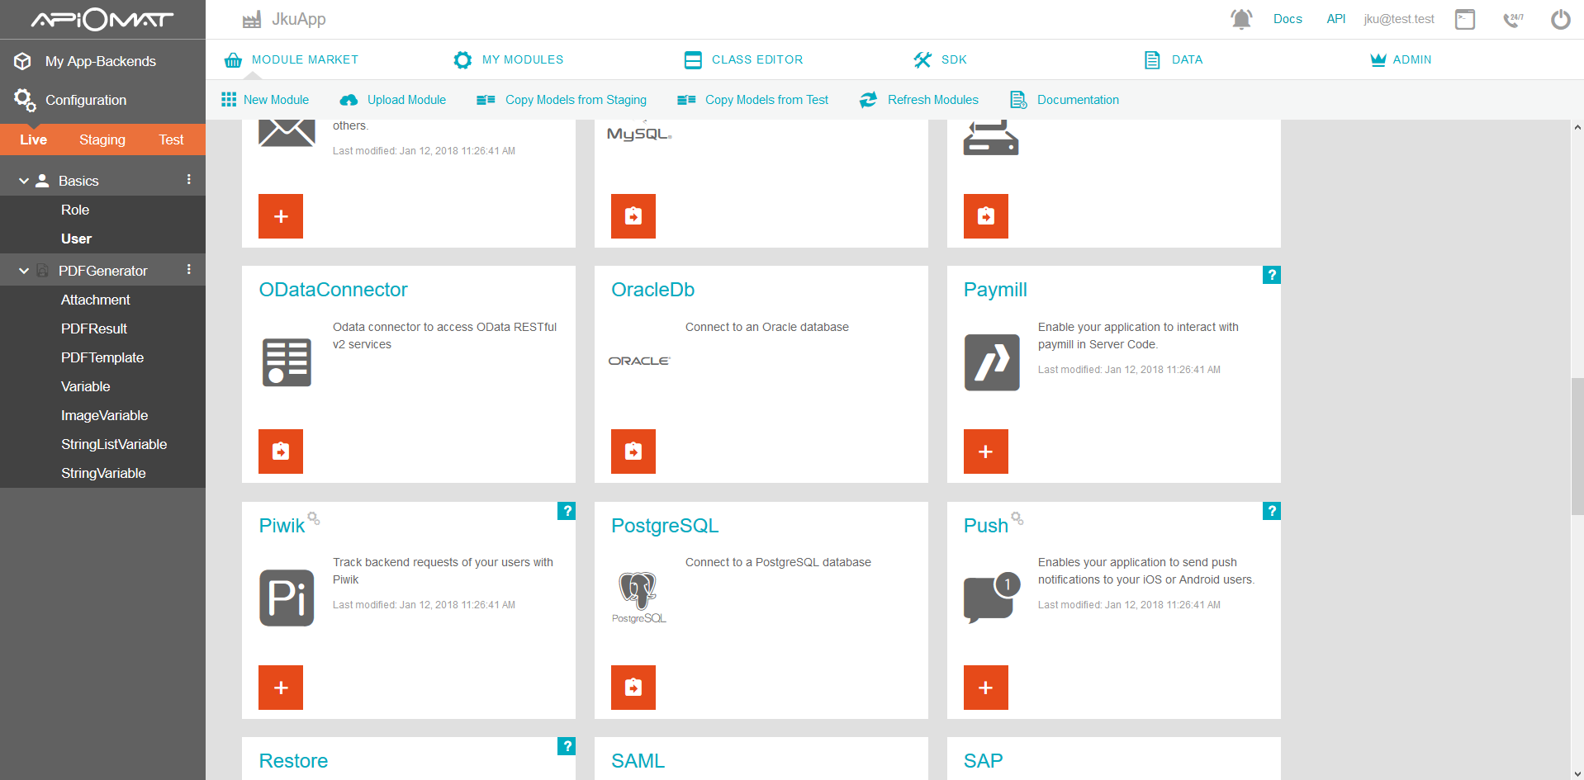This screenshot has width=1584, height=780.
Task: Click the jku@test.test account name
Action: click(x=1399, y=19)
